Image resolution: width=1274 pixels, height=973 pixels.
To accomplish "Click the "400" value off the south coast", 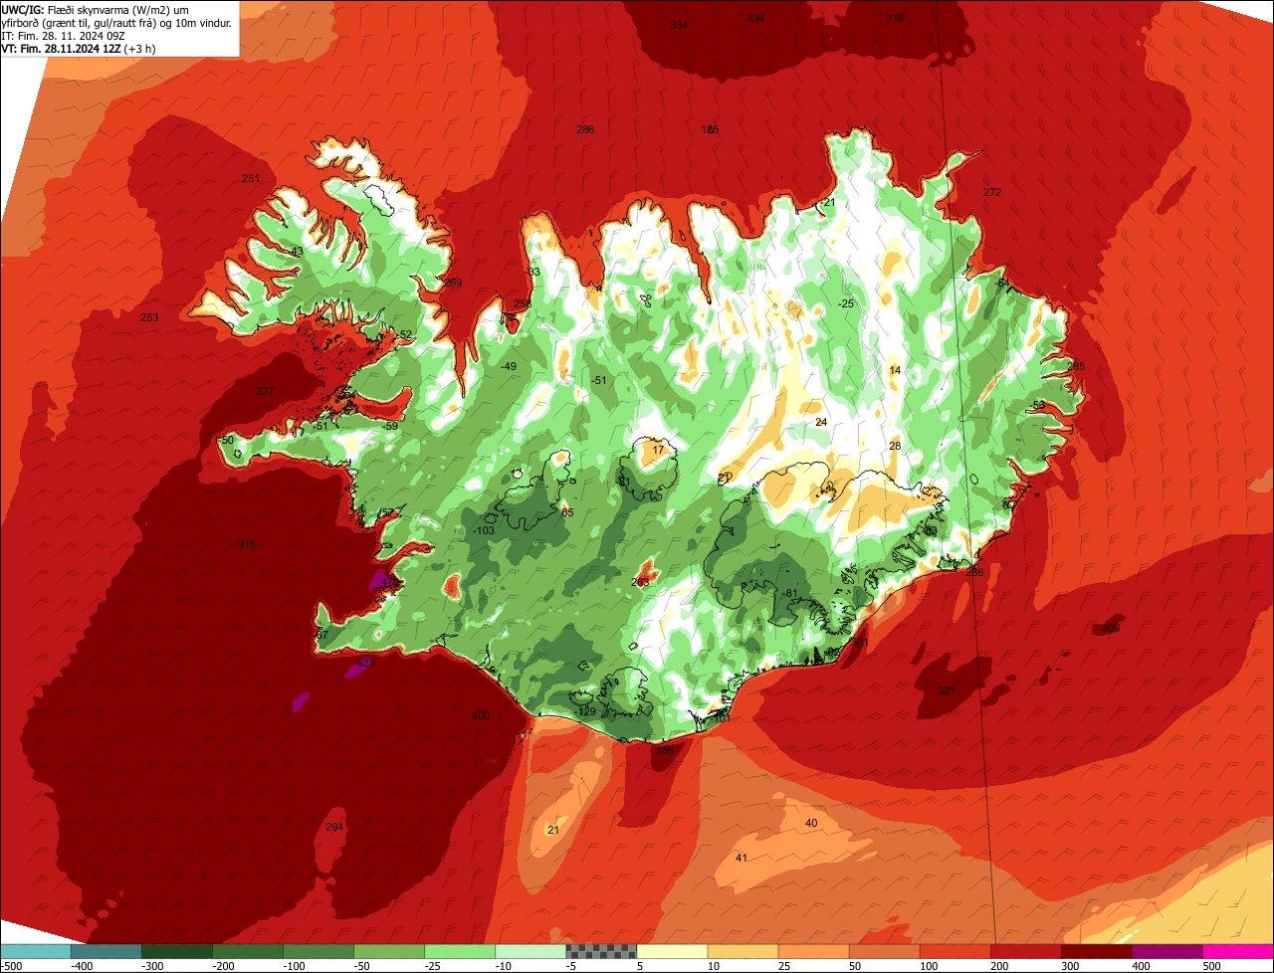I will tap(481, 715).
